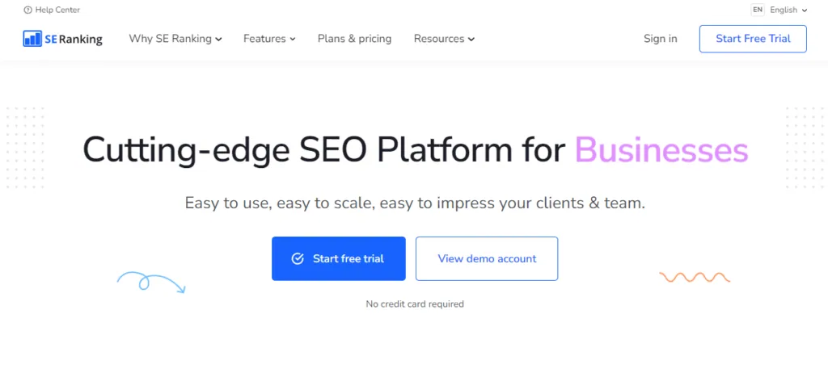Go to Sign in

click(x=660, y=39)
